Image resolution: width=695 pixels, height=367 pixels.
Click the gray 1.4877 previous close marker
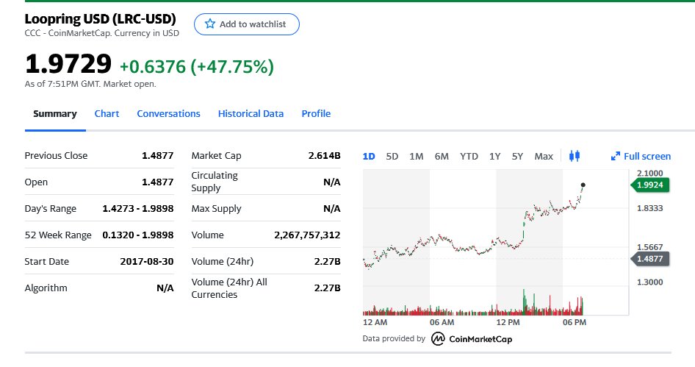(649, 259)
